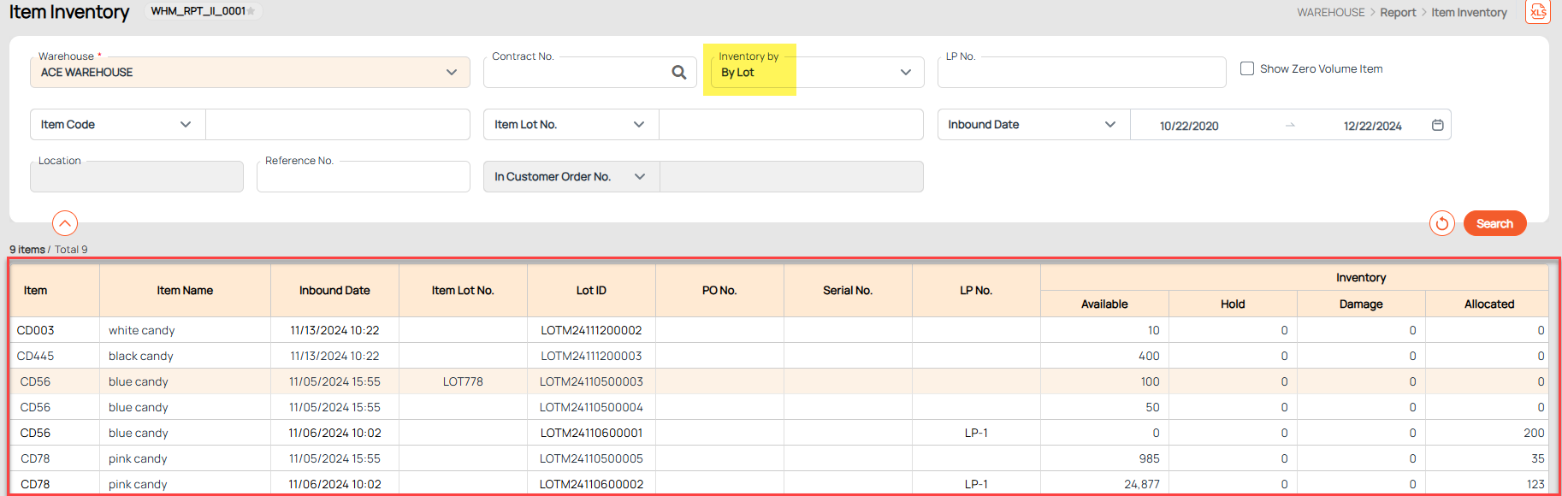Open the Inbound Date type dropdown
The image size is (1562, 496).
coord(1109,125)
